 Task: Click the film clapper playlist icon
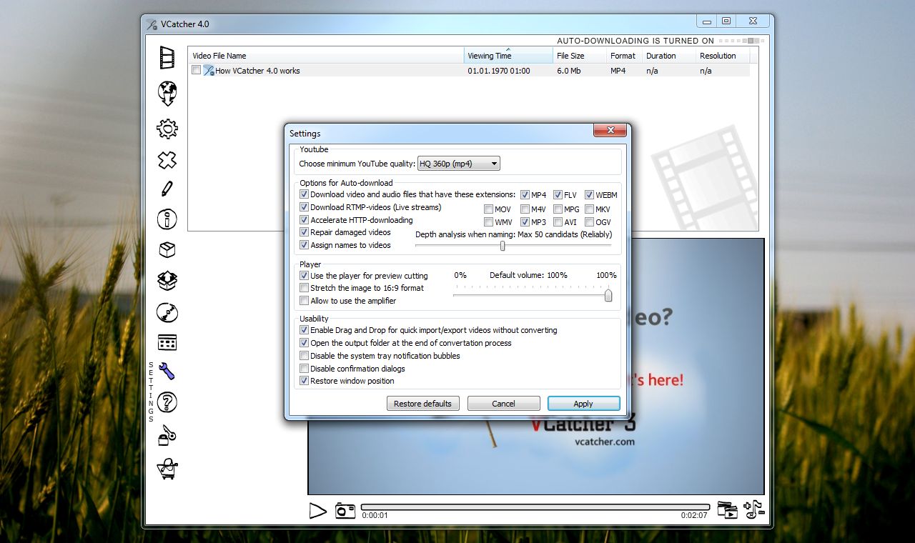coord(727,509)
